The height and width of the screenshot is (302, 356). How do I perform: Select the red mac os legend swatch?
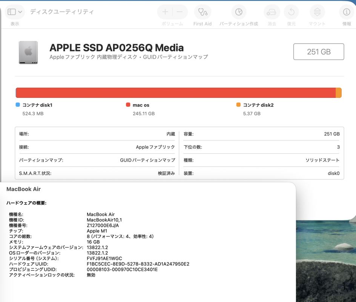(128, 105)
